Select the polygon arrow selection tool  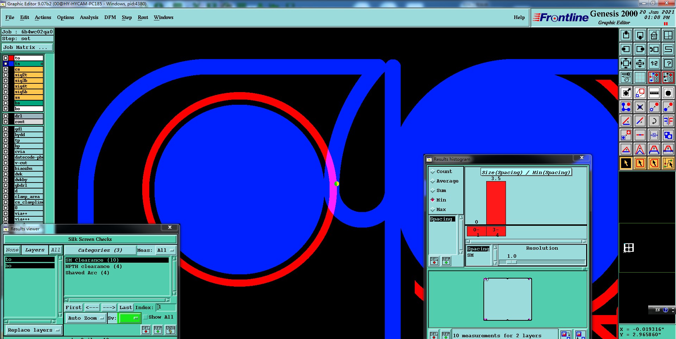(x=654, y=163)
